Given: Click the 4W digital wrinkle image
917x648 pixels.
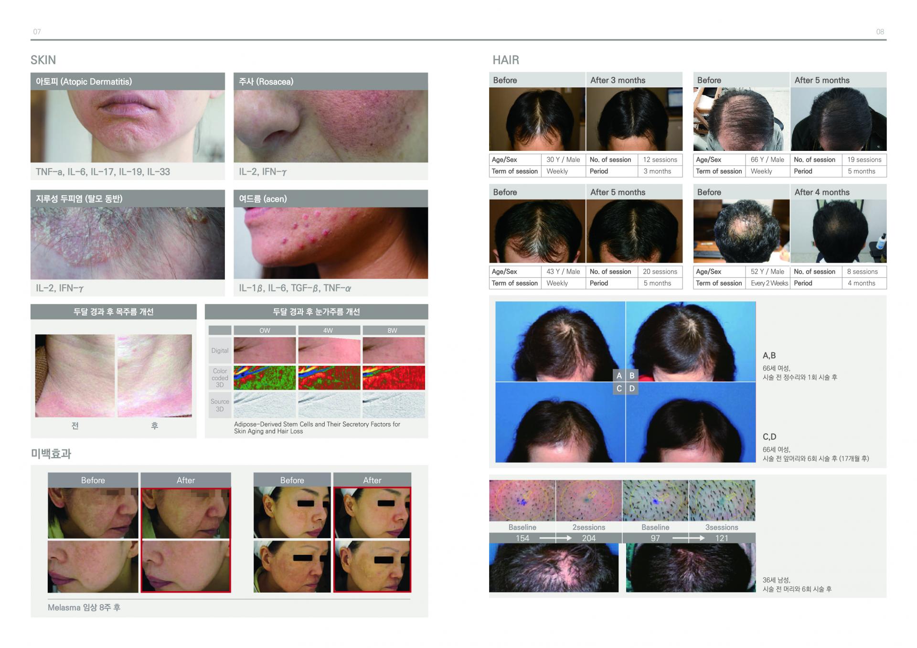Looking at the screenshot, I should [329, 351].
